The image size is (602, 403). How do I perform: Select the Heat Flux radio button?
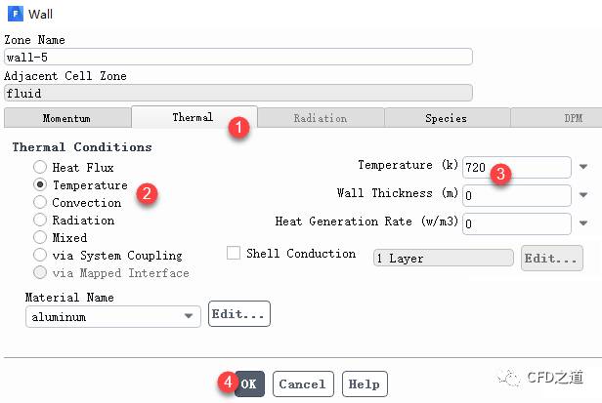click(40, 168)
